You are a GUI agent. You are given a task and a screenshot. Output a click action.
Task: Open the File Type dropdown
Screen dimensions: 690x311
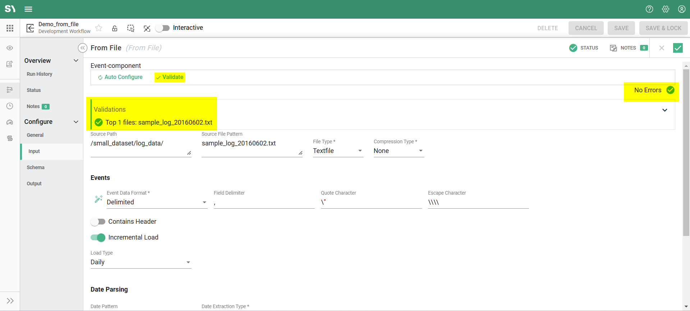[x=338, y=151]
